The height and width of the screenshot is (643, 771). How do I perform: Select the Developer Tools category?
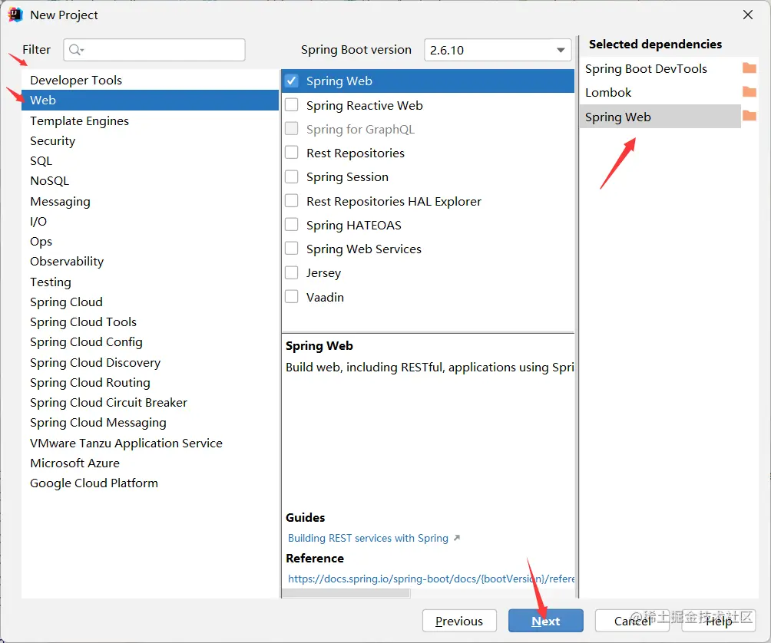(x=150, y=80)
